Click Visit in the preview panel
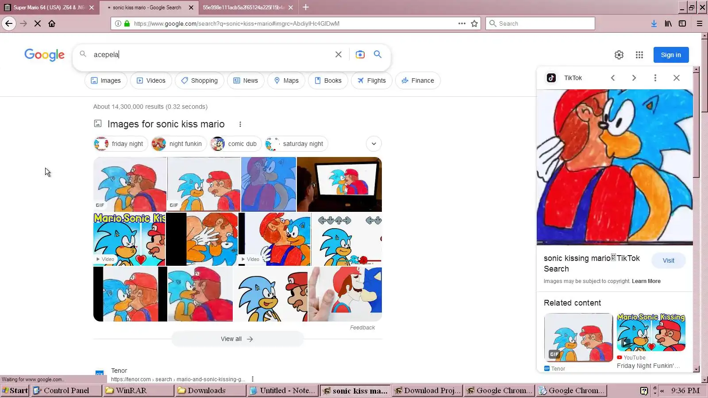Screen dimensions: 708x398 click(669, 260)
